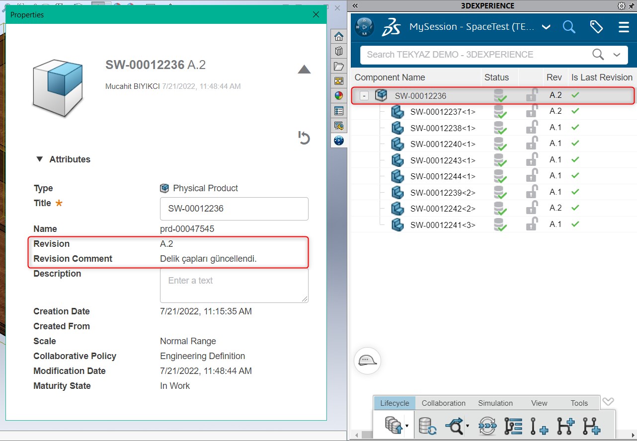Click the Relations search icon
The width and height of the screenshot is (637, 441).
pos(454,426)
